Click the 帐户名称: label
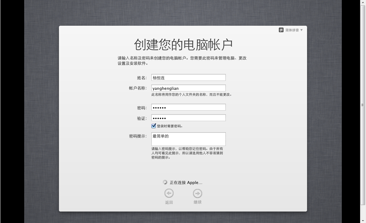Viewport: 366px width, 223px height. 138,88
